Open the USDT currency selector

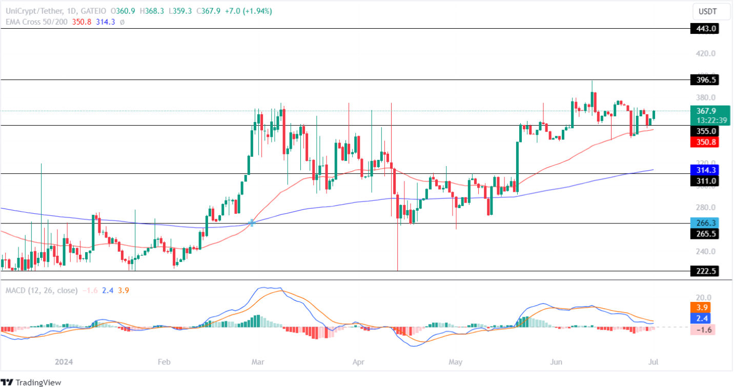click(712, 11)
